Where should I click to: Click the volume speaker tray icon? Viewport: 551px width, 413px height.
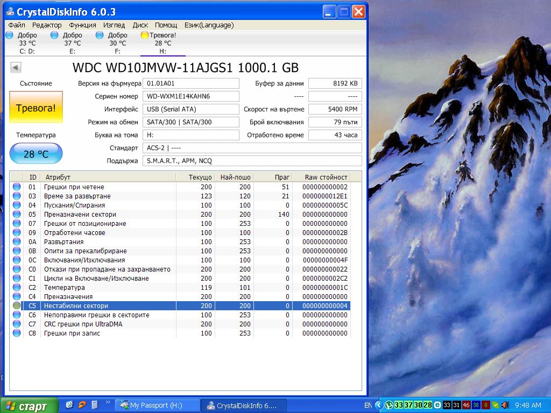[505, 405]
